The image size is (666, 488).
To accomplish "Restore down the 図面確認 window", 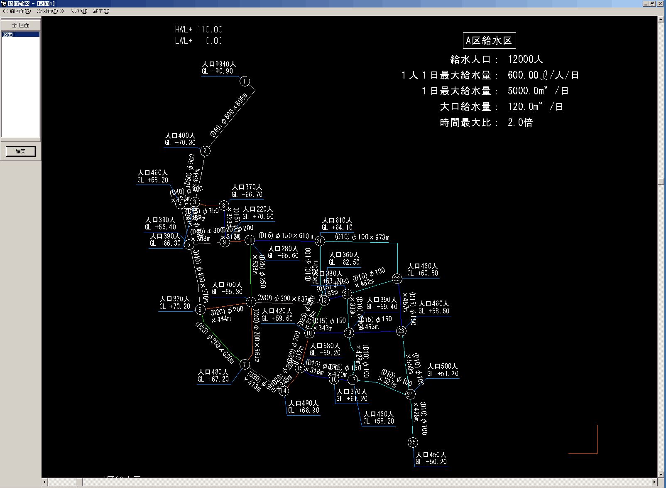I will (652, 3).
